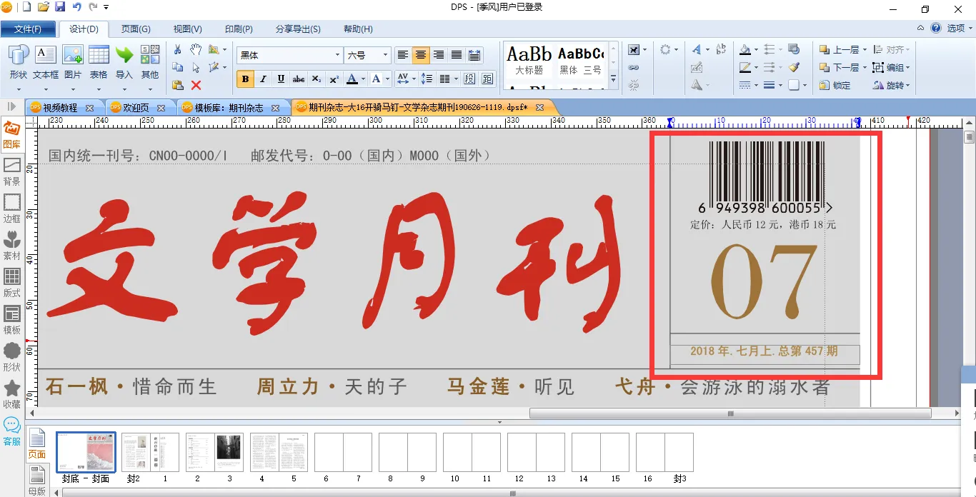Image resolution: width=976 pixels, height=497 pixels.
Task: Toggle subscript formatting
Action: [x=317, y=79]
